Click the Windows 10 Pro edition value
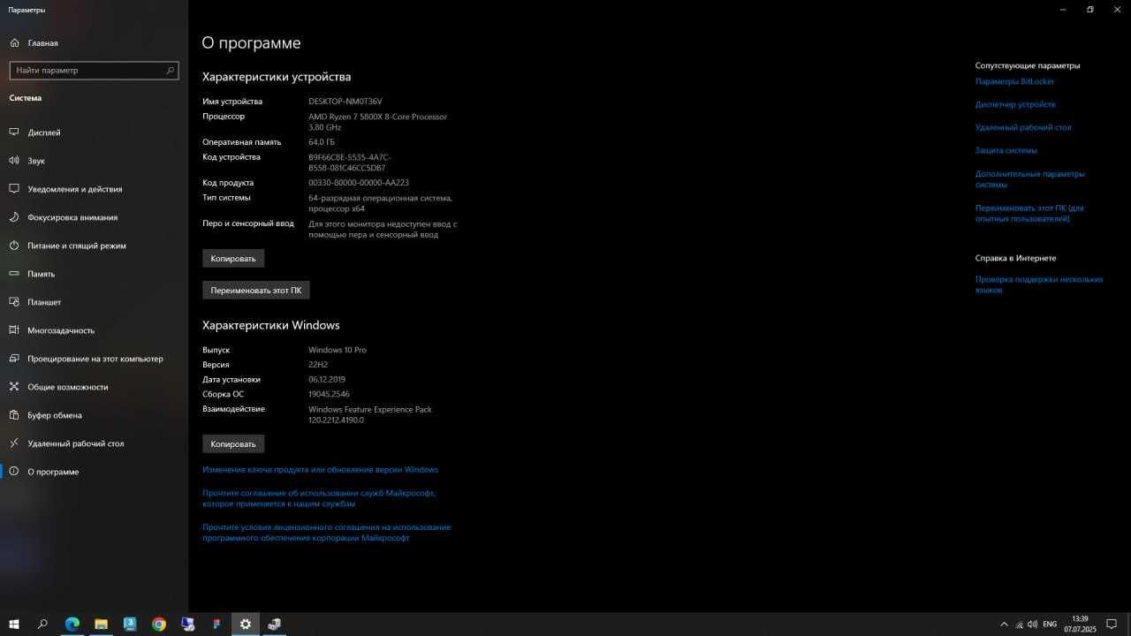This screenshot has width=1131, height=636. click(x=338, y=350)
